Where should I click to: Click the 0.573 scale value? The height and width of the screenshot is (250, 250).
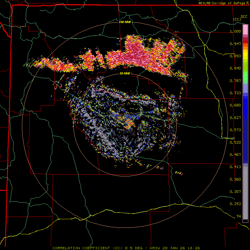235,130
